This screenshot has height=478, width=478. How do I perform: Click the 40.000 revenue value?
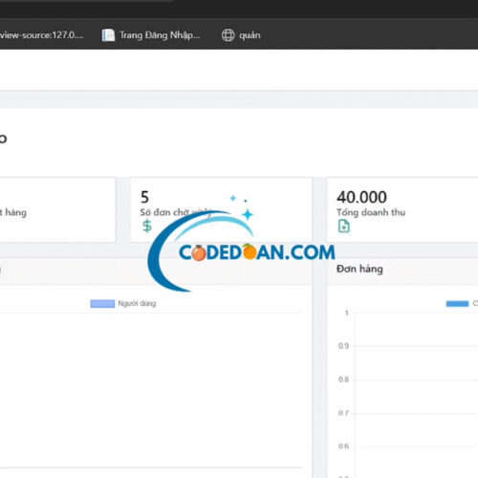pos(362,197)
